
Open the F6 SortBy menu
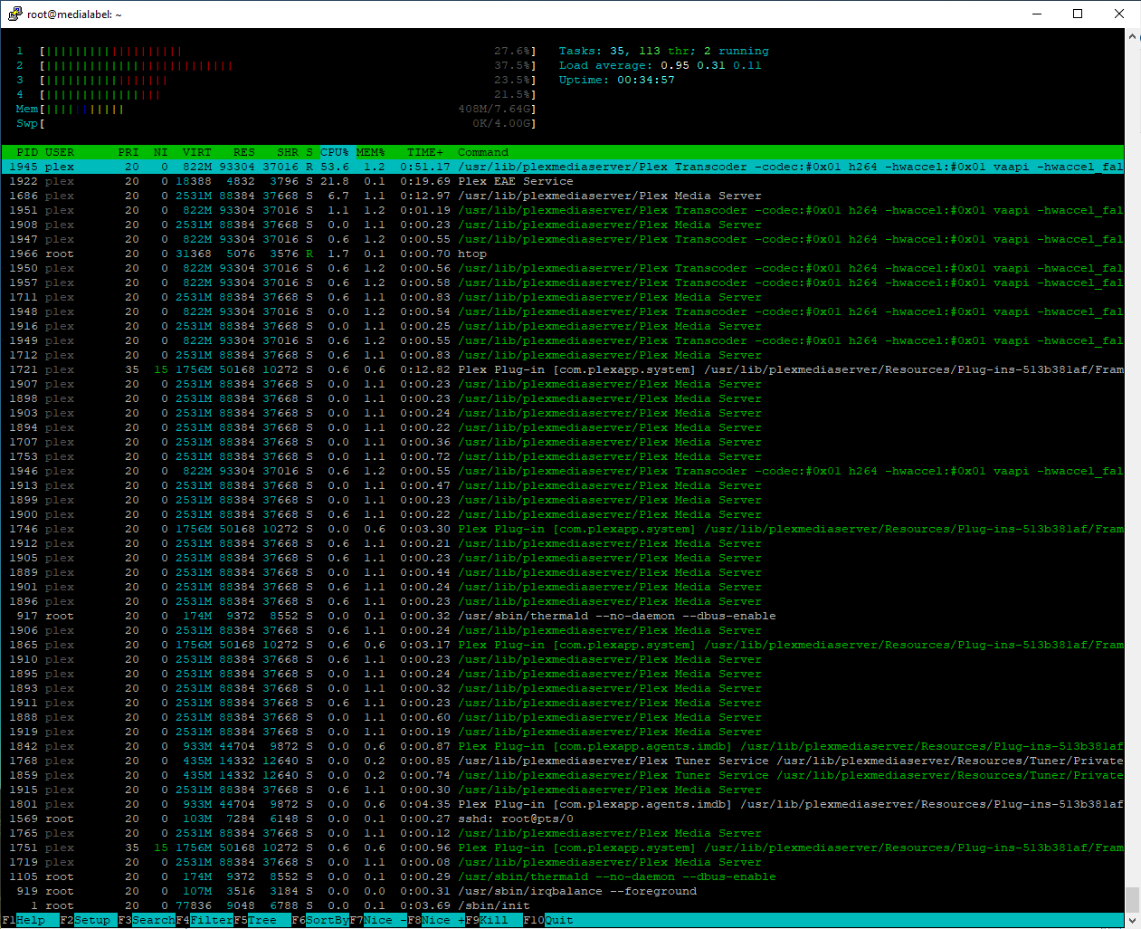320,920
